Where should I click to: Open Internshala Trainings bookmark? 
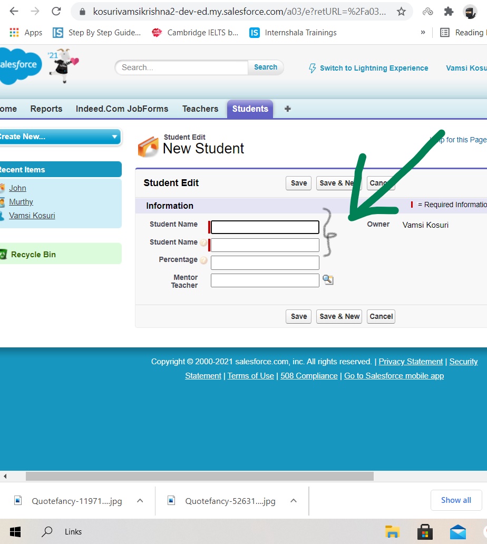293,33
